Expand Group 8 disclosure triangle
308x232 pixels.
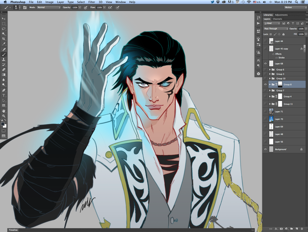click(270, 84)
